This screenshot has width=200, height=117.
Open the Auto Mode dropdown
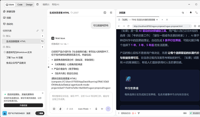85,109
